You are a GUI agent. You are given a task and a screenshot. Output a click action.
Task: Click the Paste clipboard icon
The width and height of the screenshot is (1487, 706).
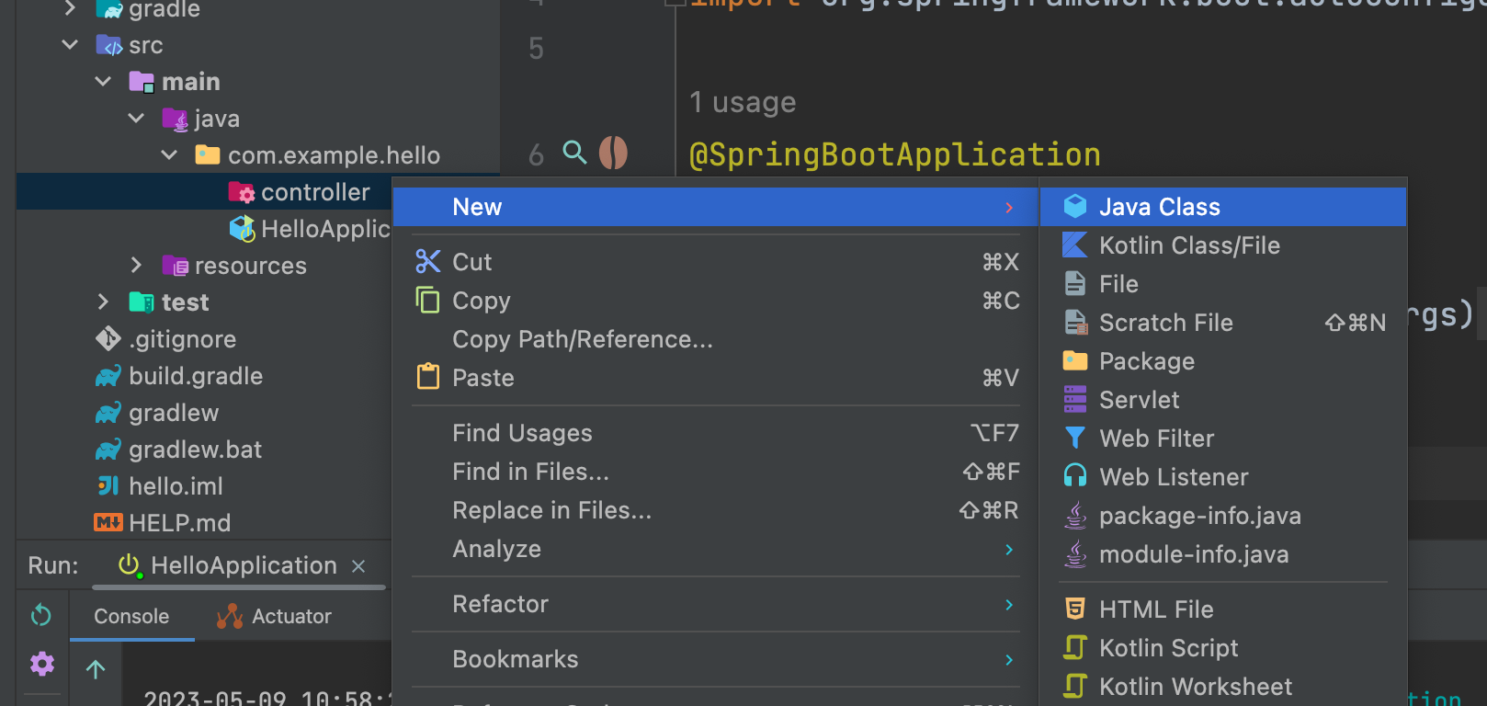(427, 376)
